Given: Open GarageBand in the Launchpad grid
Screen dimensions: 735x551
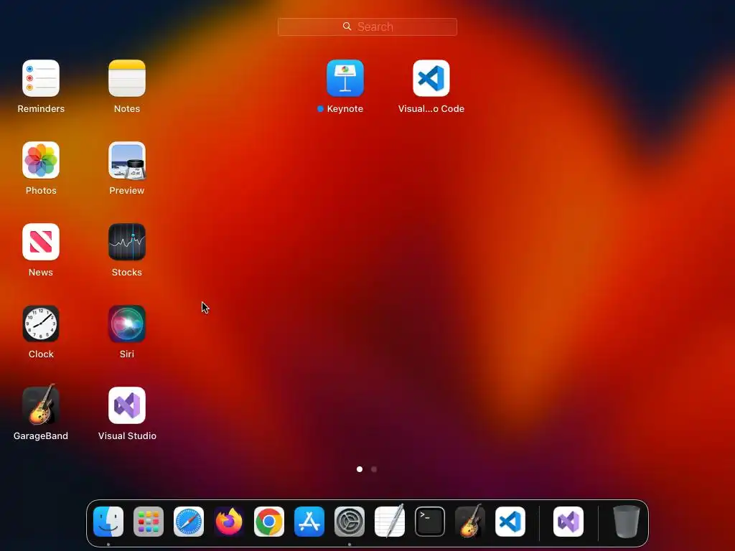Looking at the screenshot, I should (x=41, y=405).
